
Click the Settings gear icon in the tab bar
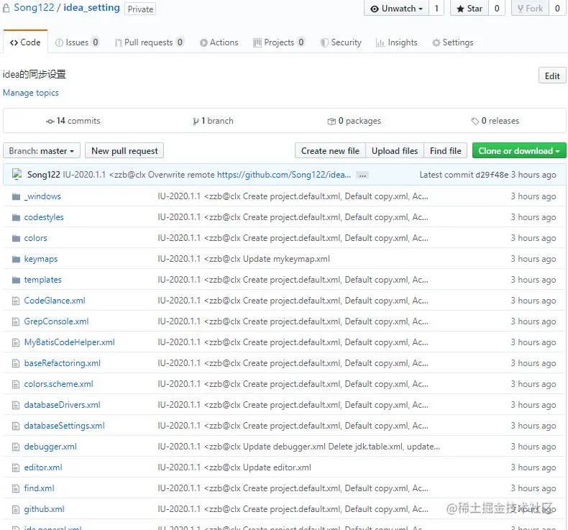click(436, 42)
